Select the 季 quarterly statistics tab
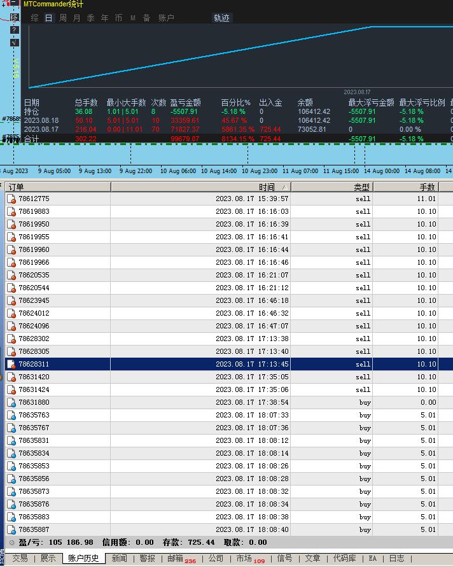453x567 pixels. pyautogui.click(x=91, y=18)
